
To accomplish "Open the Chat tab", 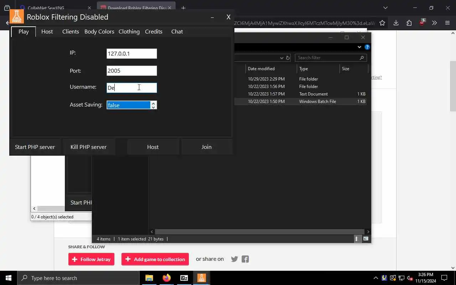I will 177,31.
